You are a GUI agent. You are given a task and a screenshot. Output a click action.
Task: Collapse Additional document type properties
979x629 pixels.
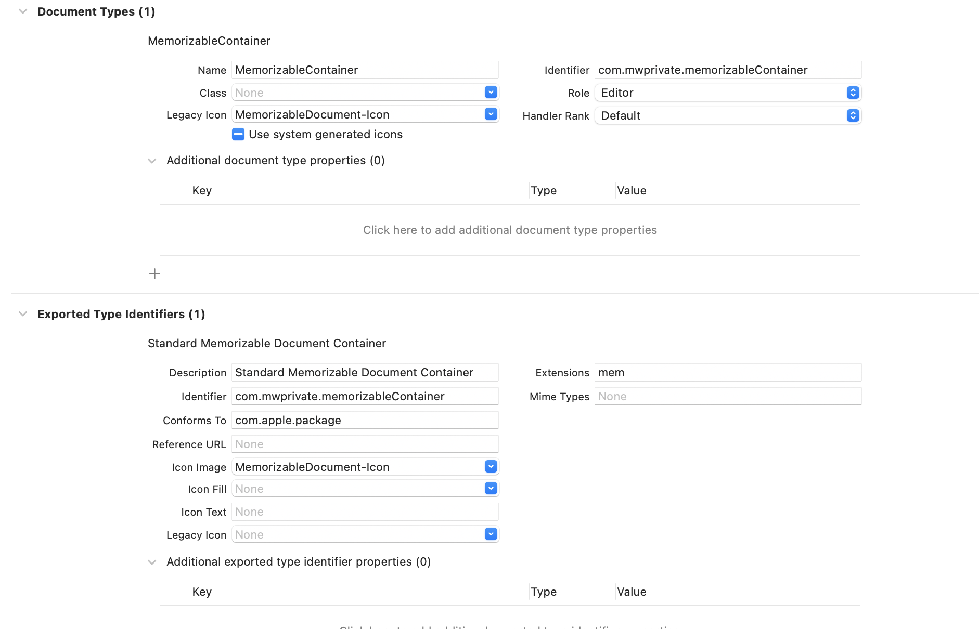(x=152, y=161)
